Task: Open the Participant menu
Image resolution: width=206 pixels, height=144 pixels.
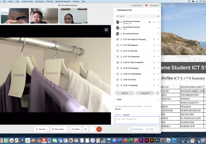Action: 40,1
